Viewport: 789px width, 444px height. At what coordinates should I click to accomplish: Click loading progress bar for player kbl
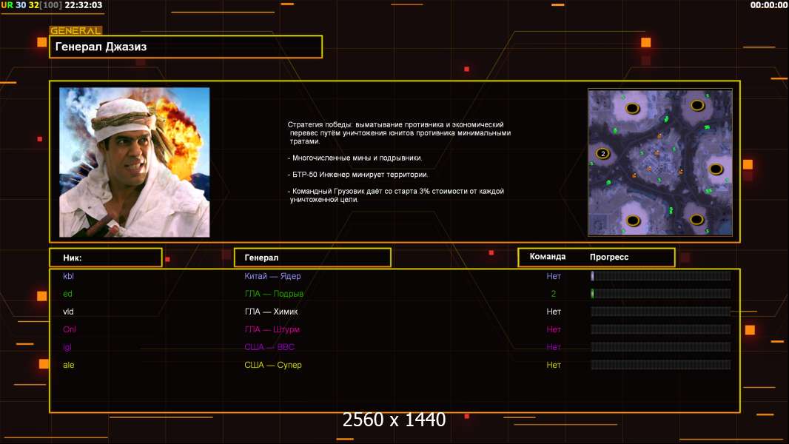(x=660, y=276)
